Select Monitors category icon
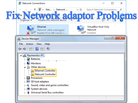This screenshot has height=103, width=138. click(x=28, y=63)
